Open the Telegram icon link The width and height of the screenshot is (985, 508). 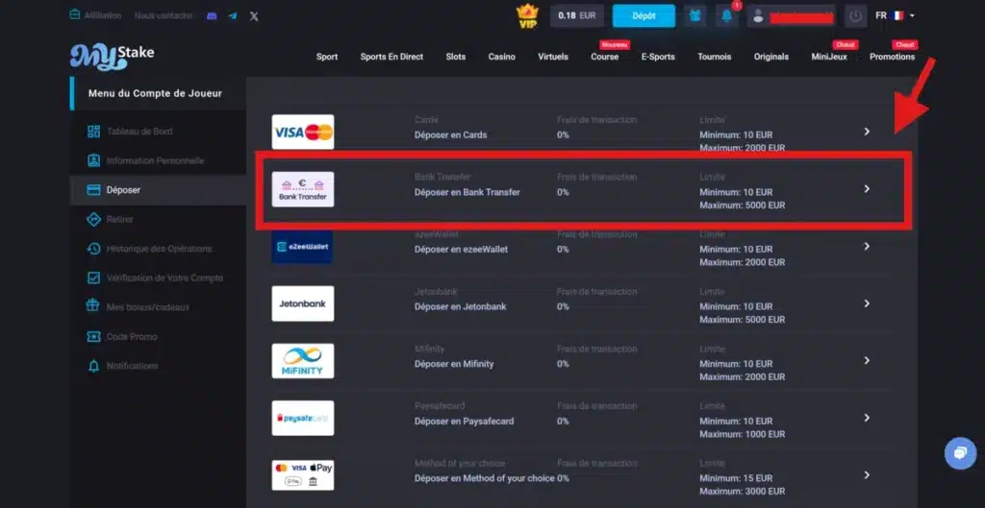(x=232, y=16)
